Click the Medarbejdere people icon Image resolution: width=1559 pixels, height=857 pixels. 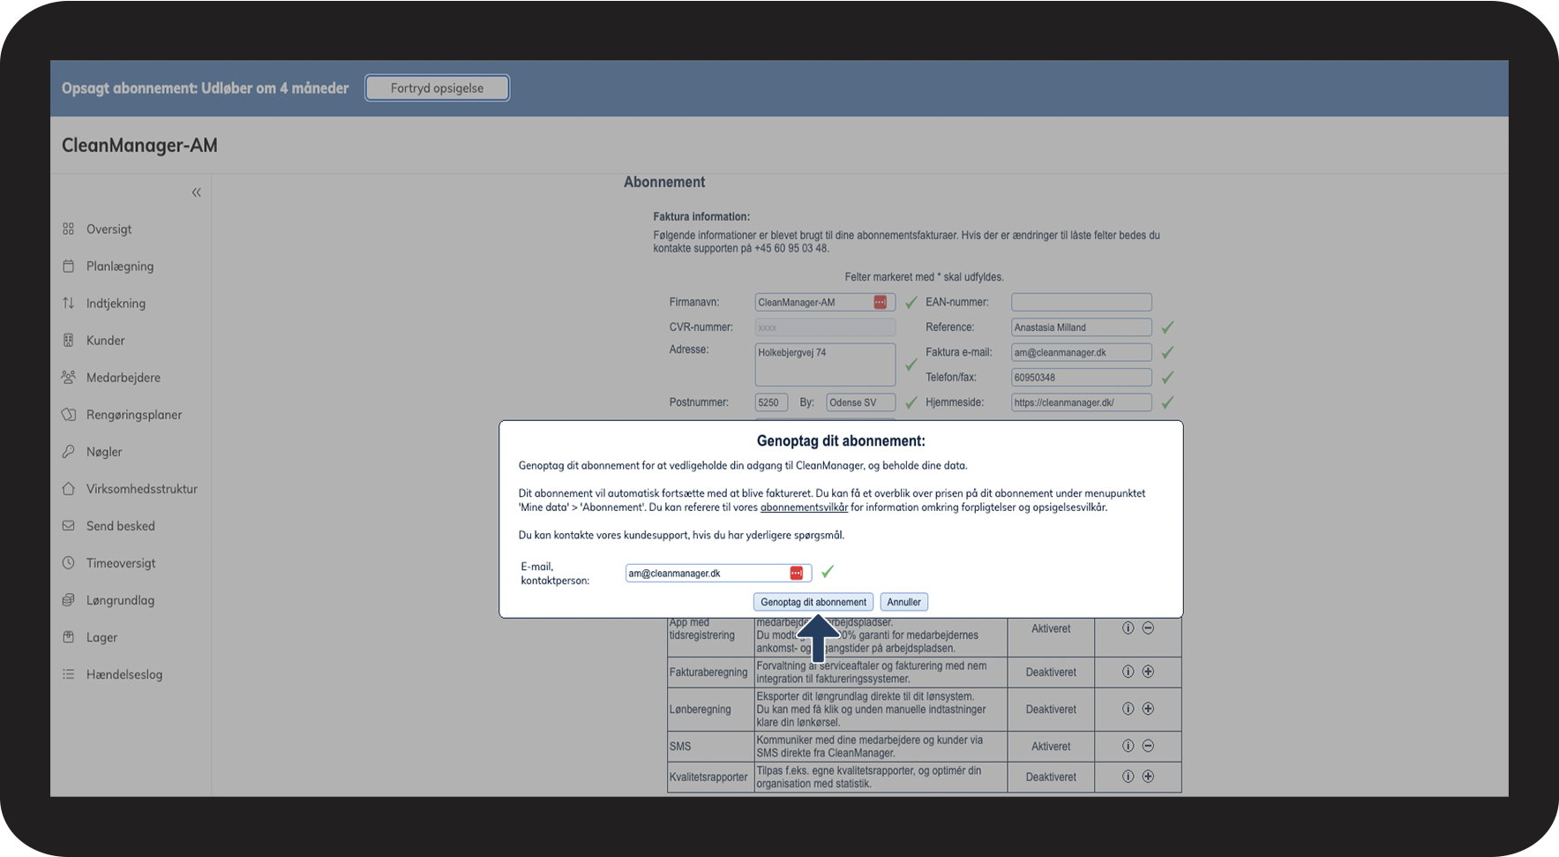click(x=68, y=377)
